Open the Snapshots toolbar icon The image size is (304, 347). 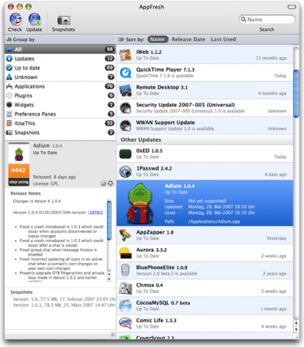[64, 21]
